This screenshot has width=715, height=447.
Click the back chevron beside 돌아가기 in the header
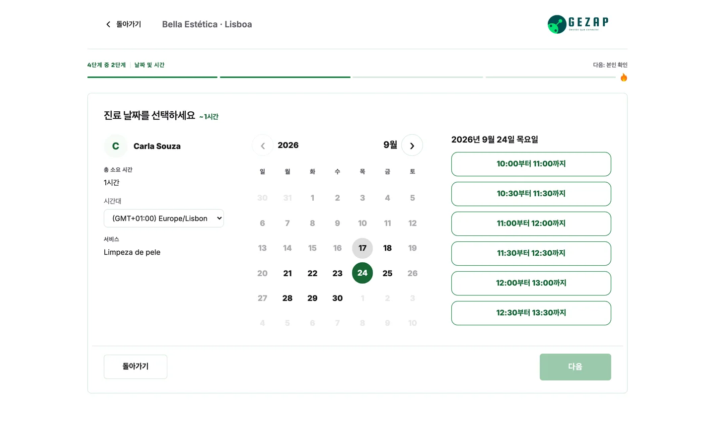(x=108, y=24)
